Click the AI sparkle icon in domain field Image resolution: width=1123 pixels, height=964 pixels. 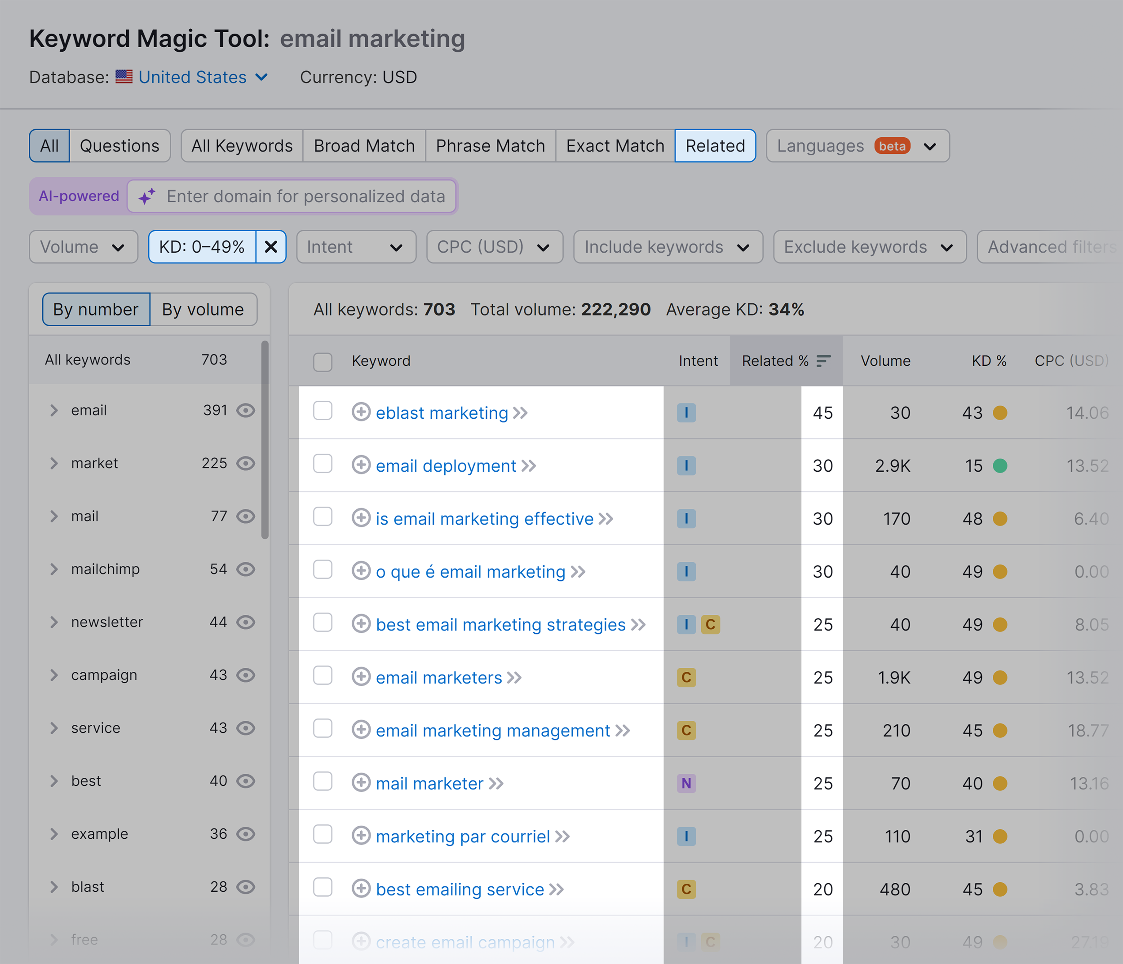click(146, 196)
